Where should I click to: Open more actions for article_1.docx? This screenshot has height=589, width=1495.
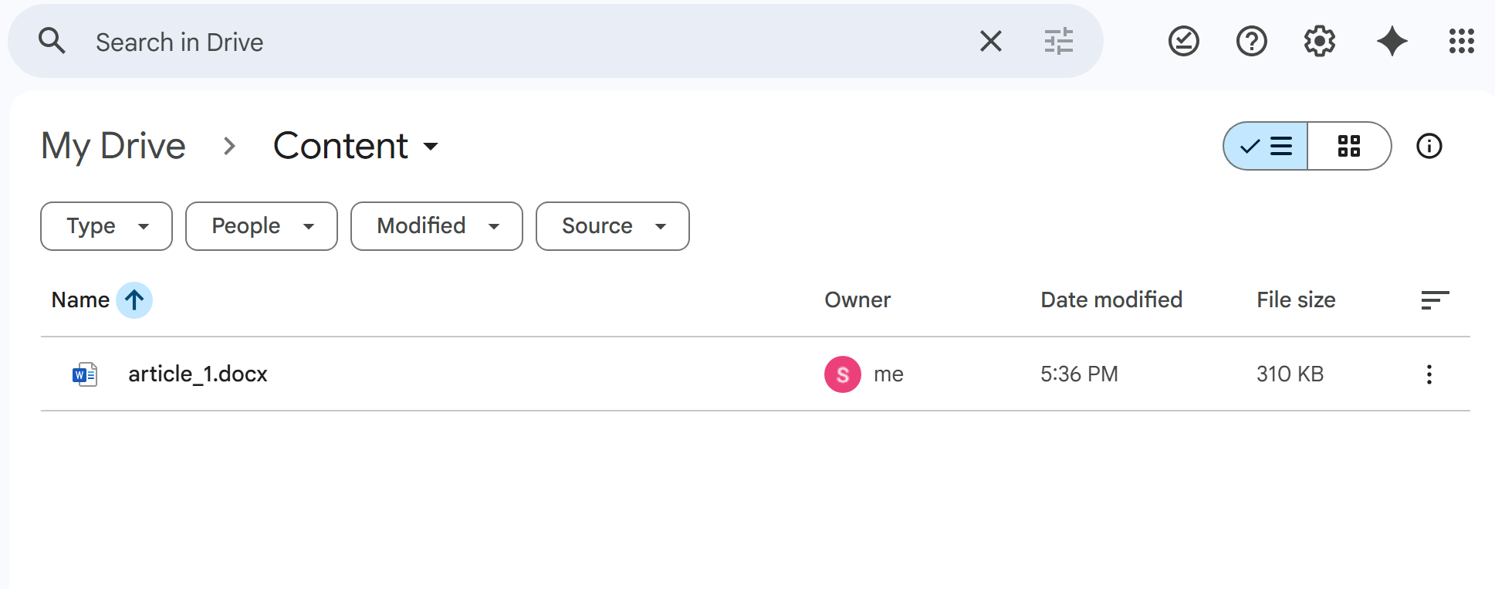pyautogui.click(x=1429, y=374)
